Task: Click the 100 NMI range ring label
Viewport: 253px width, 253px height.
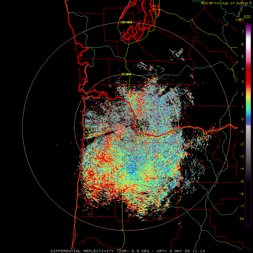Action: click(126, 22)
